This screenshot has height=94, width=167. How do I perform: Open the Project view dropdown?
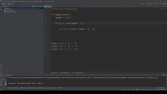pyautogui.click(x=6, y=6)
